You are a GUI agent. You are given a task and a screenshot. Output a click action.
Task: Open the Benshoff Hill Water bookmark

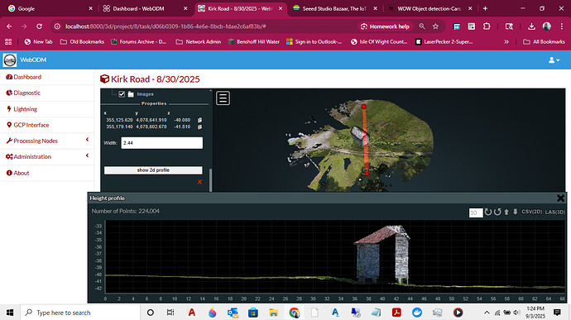(254, 42)
